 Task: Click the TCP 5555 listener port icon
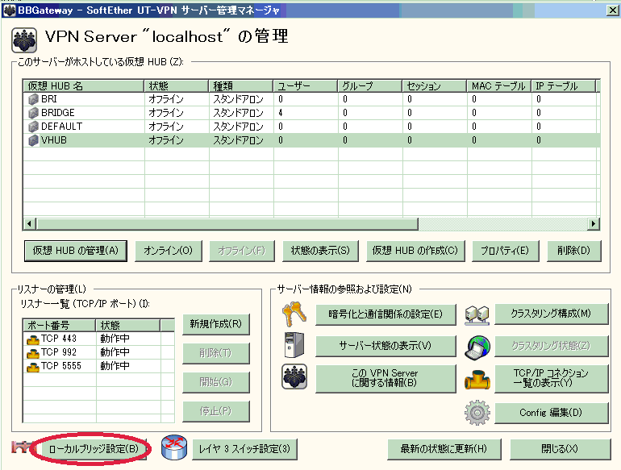tap(32, 367)
